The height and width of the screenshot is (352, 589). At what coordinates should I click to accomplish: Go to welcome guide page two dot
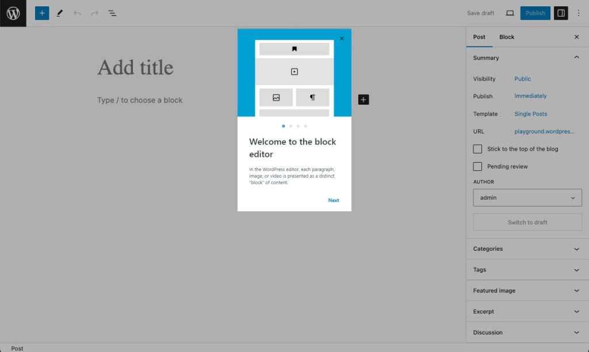click(290, 126)
